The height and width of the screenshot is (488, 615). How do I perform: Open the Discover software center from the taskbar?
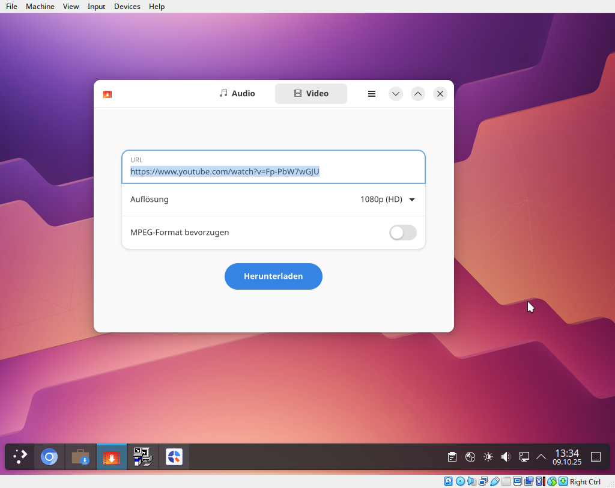pyautogui.click(x=80, y=457)
